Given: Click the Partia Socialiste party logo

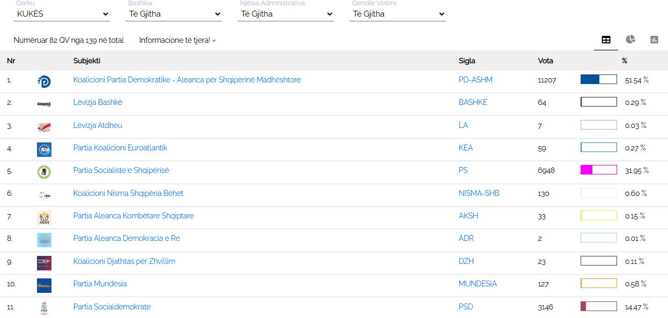Looking at the screenshot, I should point(44,172).
